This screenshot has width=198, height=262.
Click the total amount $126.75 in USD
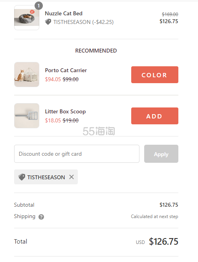click(163, 242)
